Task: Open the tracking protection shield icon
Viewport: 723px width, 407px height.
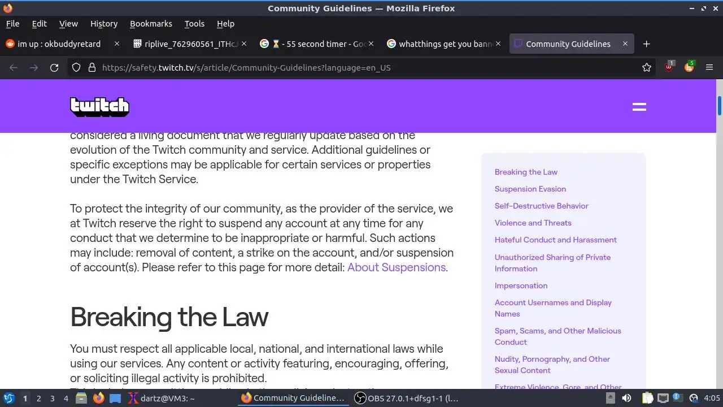Action: 76,68
